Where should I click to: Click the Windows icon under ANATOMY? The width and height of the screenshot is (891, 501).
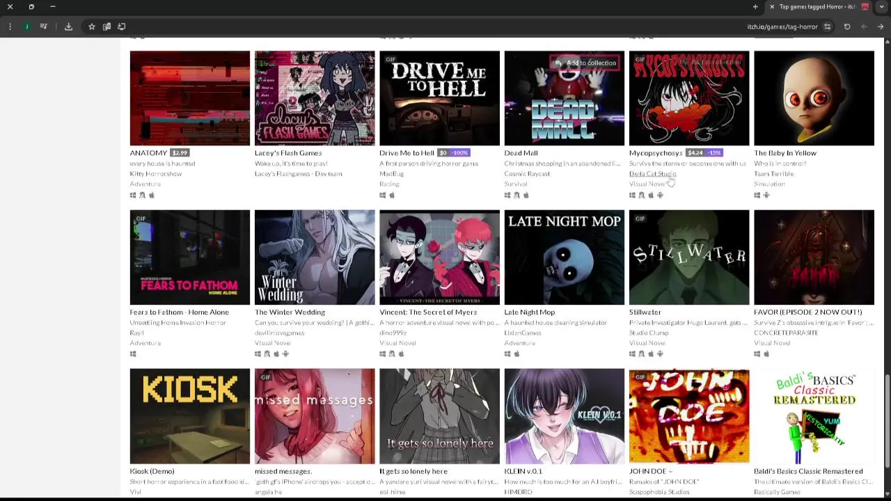(x=133, y=196)
